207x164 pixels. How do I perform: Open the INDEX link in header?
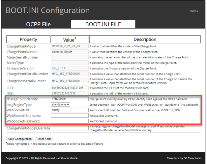pyautogui.click(x=194, y=11)
